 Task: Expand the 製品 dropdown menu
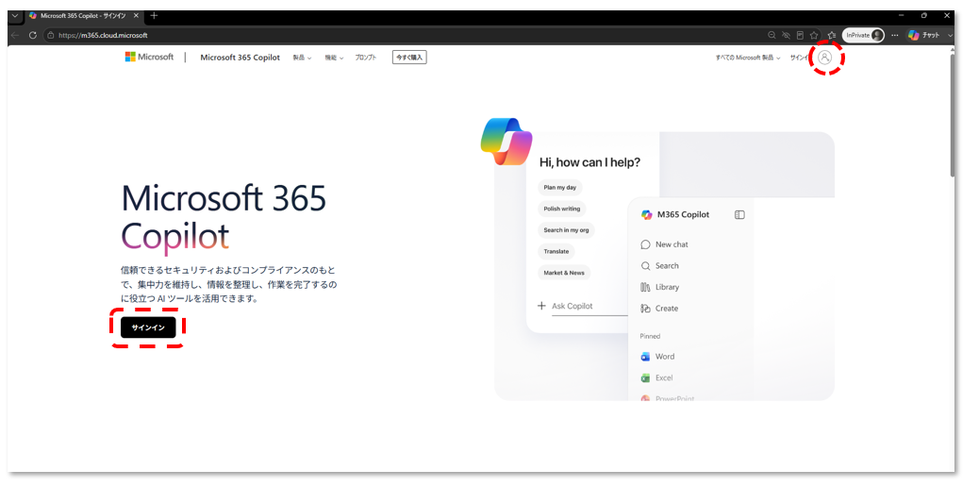[x=302, y=58]
